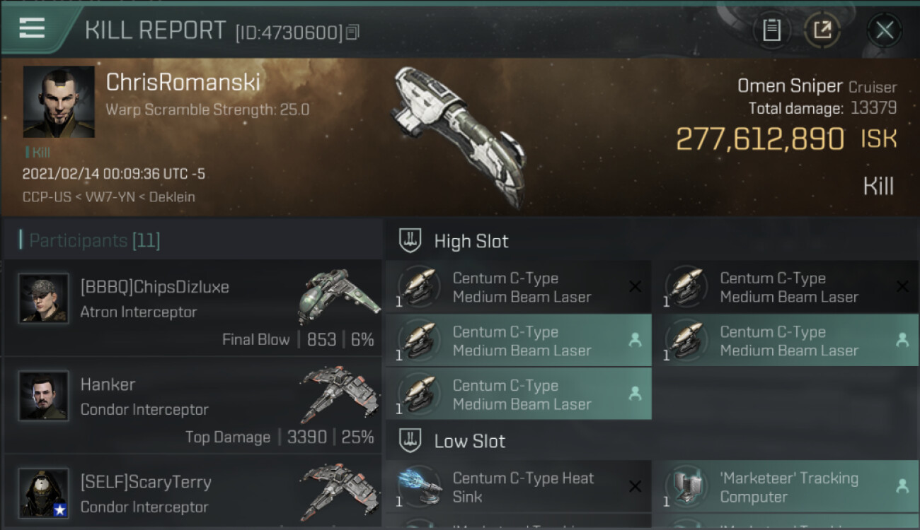Click High Slot shield icon
Screen dimensions: 920x530
[x=410, y=241]
